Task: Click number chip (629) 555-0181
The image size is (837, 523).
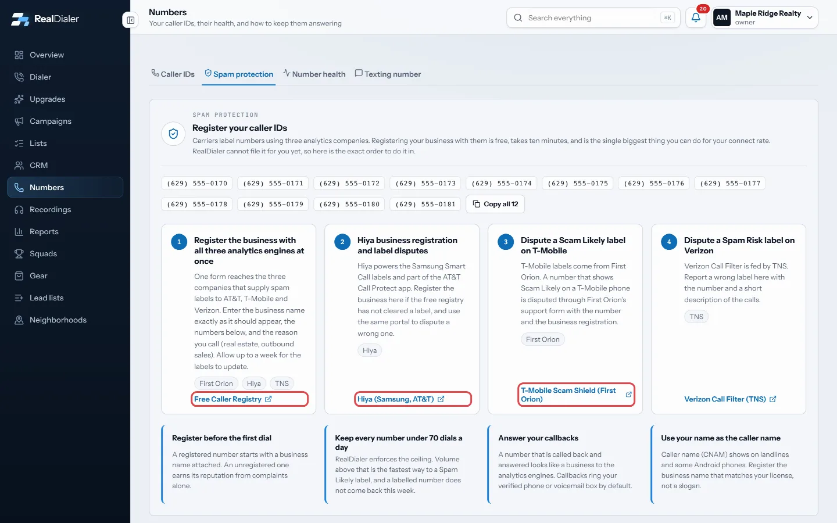Action: pos(425,205)
